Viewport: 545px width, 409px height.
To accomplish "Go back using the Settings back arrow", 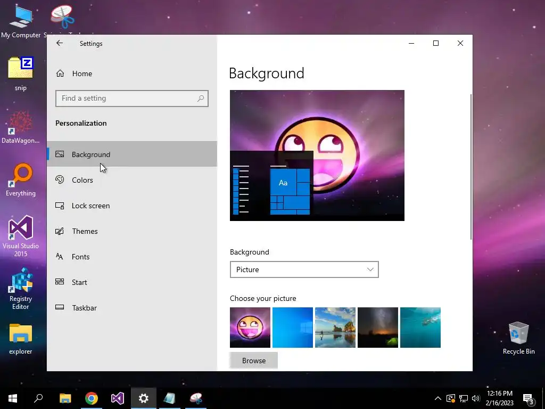I will tap(60, 43).
